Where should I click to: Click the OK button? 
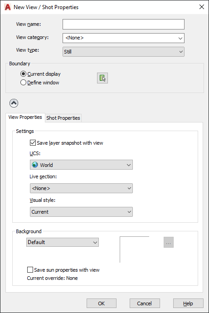point(102,303)
